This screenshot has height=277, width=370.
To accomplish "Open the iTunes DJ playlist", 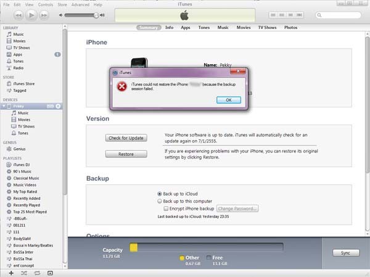I will (x=22, y=165).
